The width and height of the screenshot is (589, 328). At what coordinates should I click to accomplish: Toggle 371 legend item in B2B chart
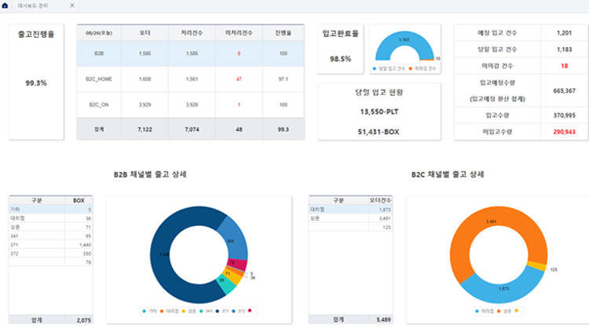(225, 312)
